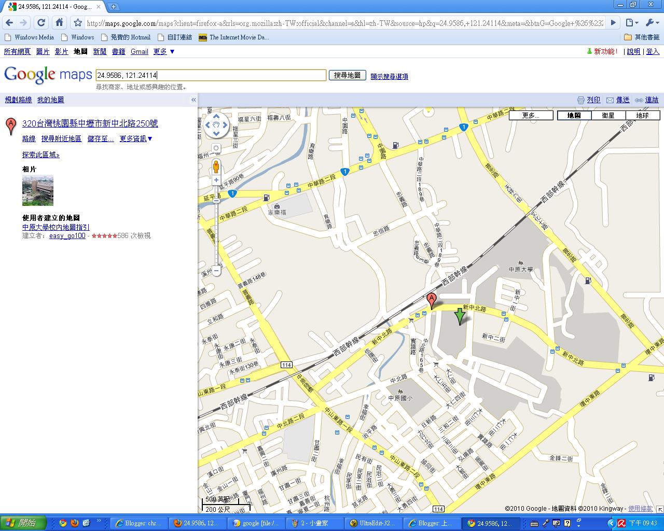Viewport: 664px width, 531px height.
Task: Bookmark this page with the star icon
Action: click(78, 23)
